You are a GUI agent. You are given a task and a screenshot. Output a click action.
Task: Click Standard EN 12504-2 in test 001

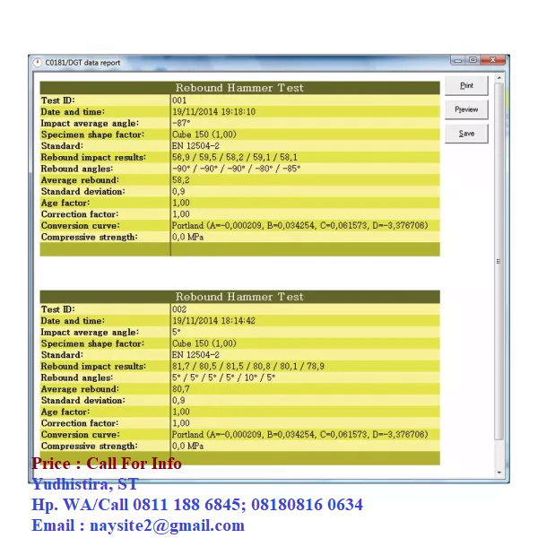coord(195,146)
